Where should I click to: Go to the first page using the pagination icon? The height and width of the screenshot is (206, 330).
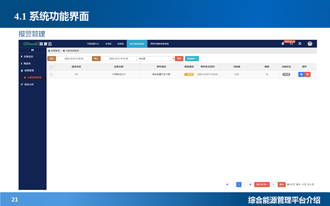(x=227, y=184)
